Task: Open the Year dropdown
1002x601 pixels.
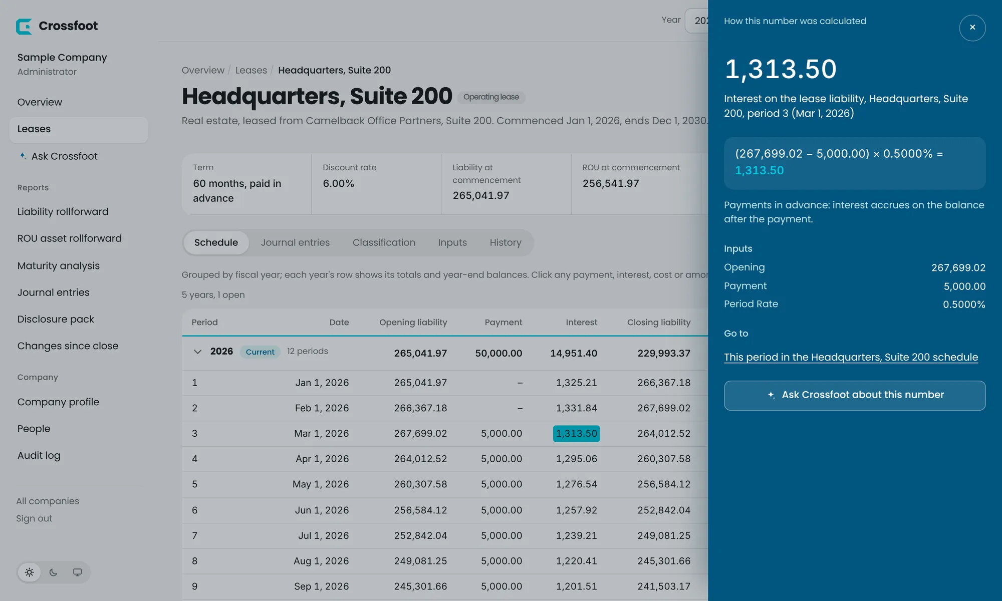Action: (x=697, y=21)
